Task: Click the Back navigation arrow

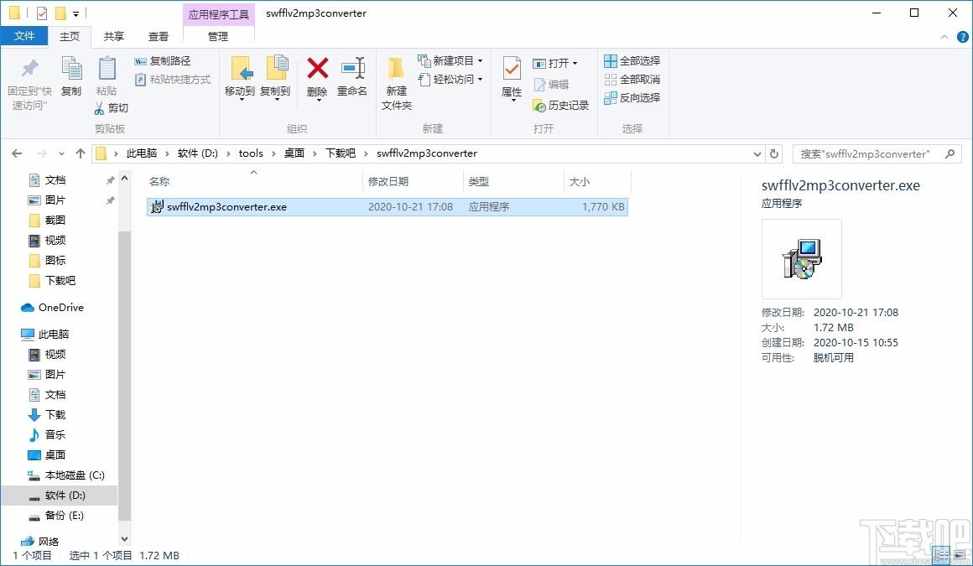Action: coord(17,153)
